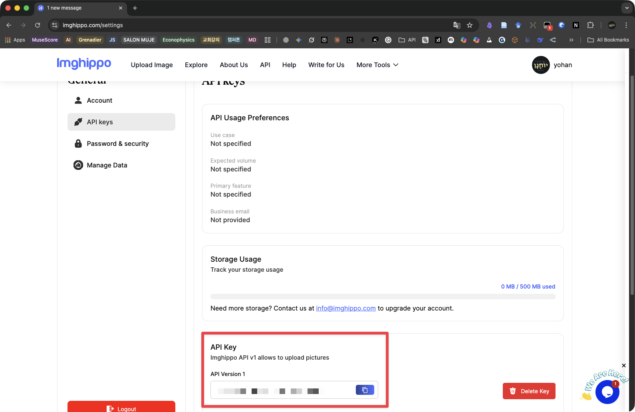The height and width of the screenshot is (412, 635).
Task: Show more bookmarks with double chevron
Action: [x=571, y=40]
